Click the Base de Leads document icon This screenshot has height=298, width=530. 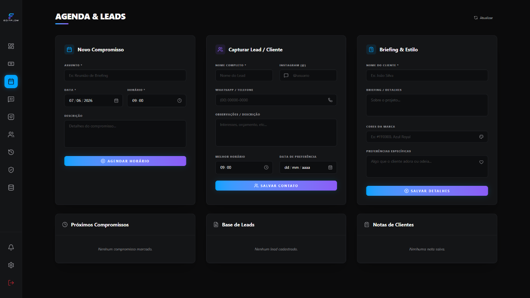(216, 225)
